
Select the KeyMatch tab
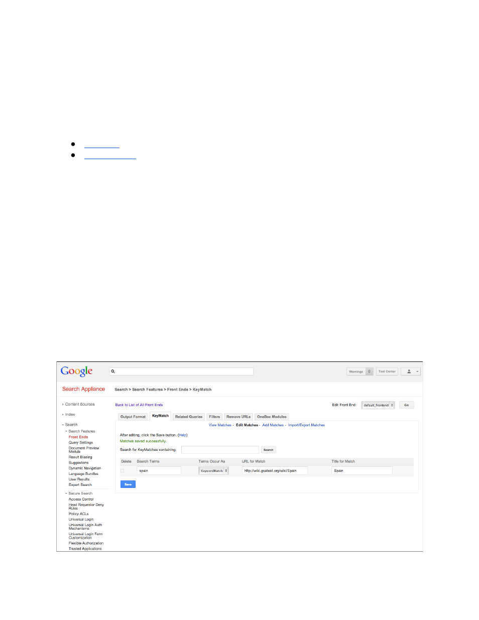(x=160, y=416)
